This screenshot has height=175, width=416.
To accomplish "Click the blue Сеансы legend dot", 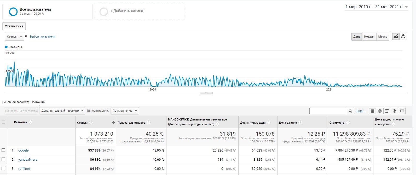I will coord(7,47).
